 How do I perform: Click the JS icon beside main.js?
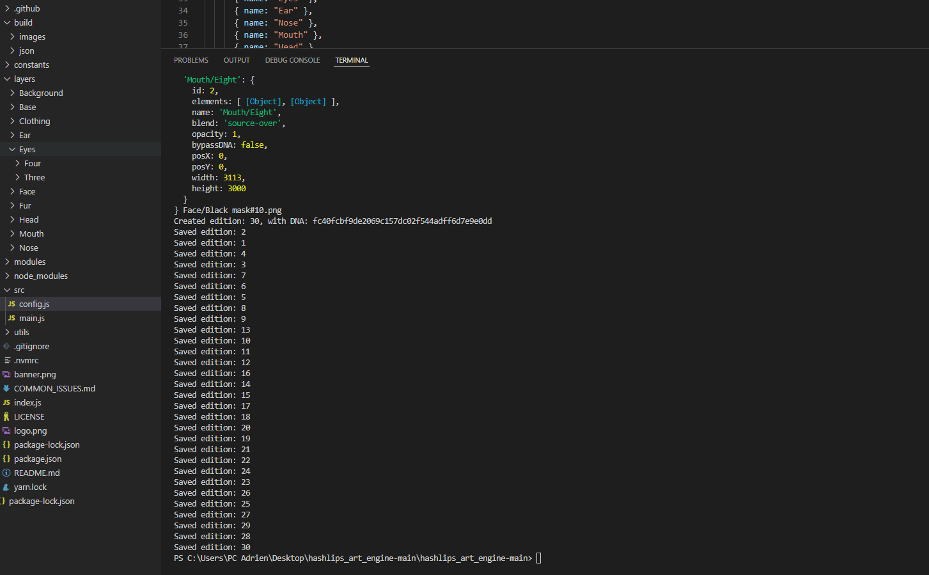point(12,318)
